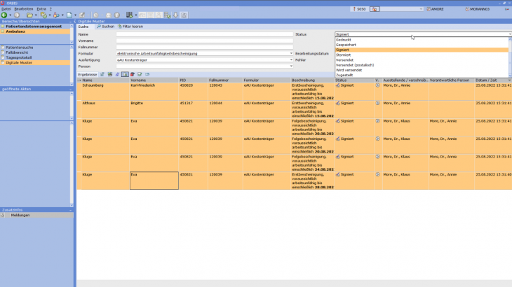The image size is (512, 287).
Task: Choose 'Storniert' in the Status list
Action: point(344,55)
